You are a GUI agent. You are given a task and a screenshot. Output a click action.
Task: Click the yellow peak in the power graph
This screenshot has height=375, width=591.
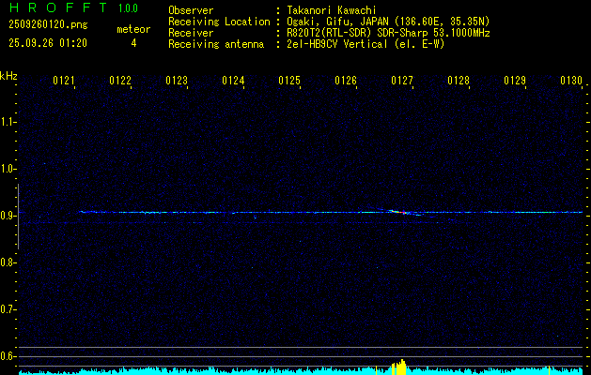(401, 367)
